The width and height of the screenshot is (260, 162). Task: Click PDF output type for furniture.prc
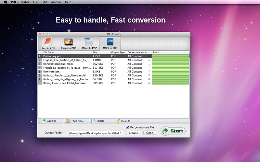pos(113,72)
